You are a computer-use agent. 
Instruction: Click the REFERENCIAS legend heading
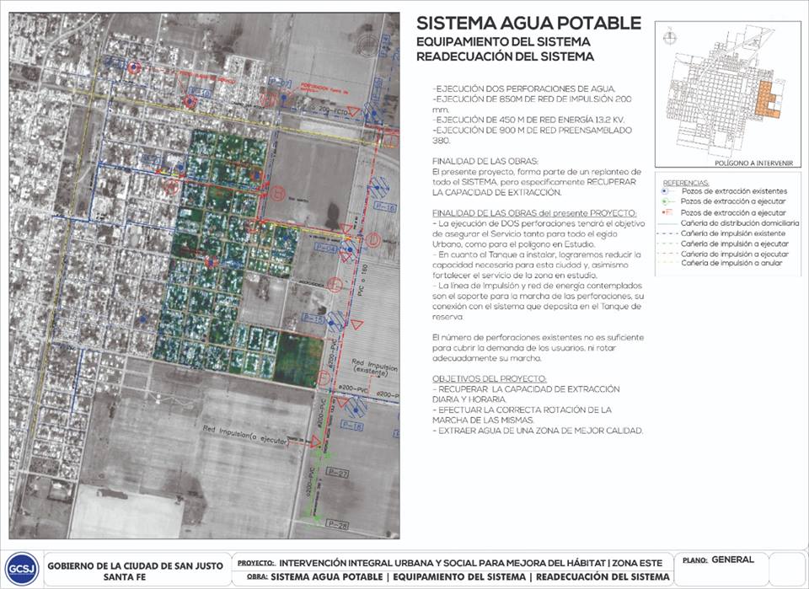(x=685, y=182)
